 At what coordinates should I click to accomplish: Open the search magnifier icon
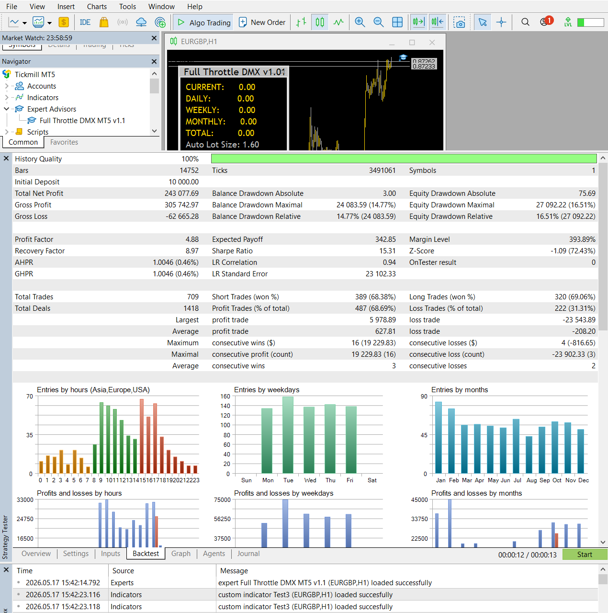pyautogui.click(x=525, y=22)
